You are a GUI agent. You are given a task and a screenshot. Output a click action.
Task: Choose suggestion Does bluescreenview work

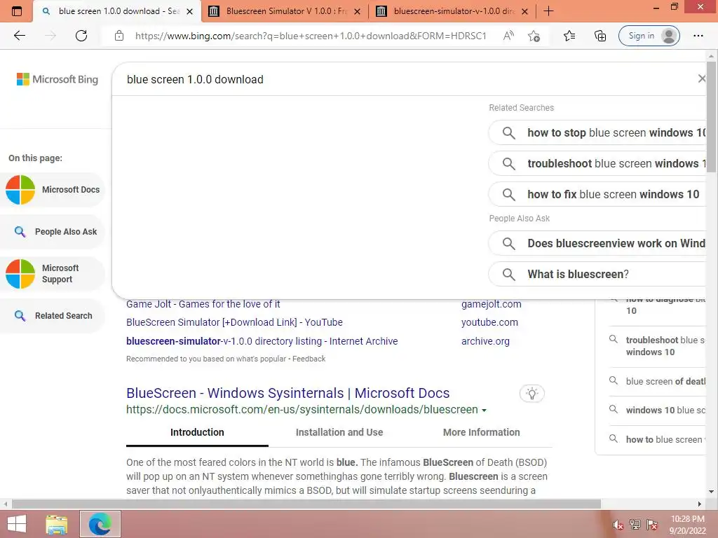coord(597,243)
